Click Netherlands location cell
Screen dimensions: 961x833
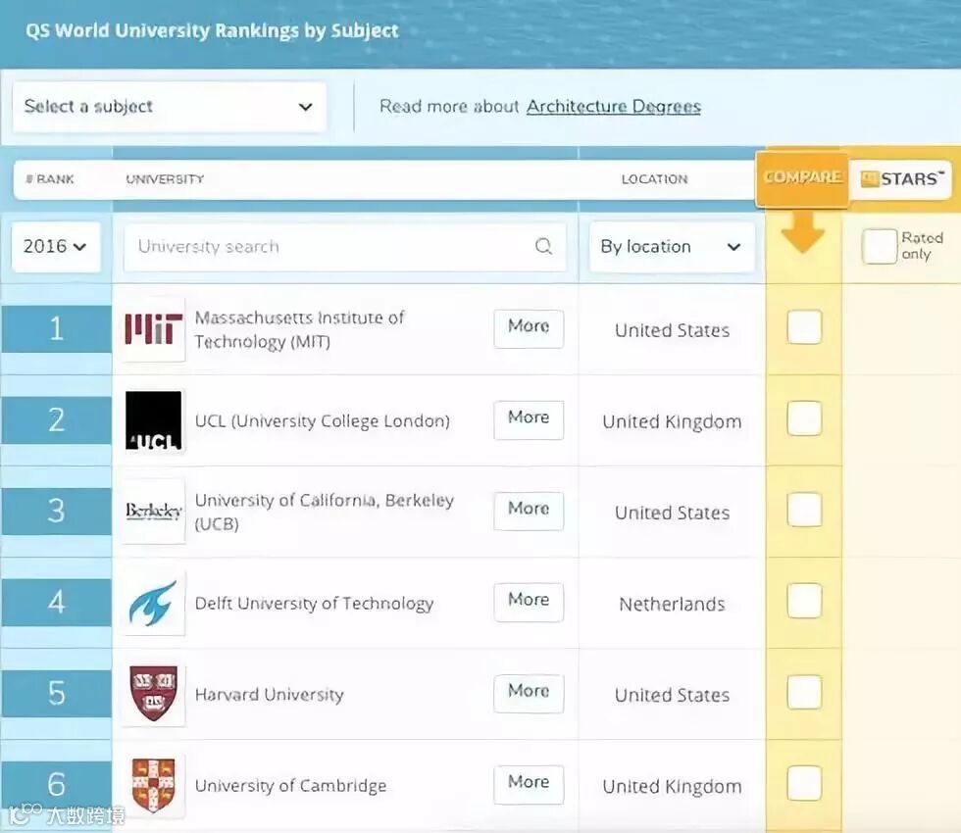click(672, 605)
